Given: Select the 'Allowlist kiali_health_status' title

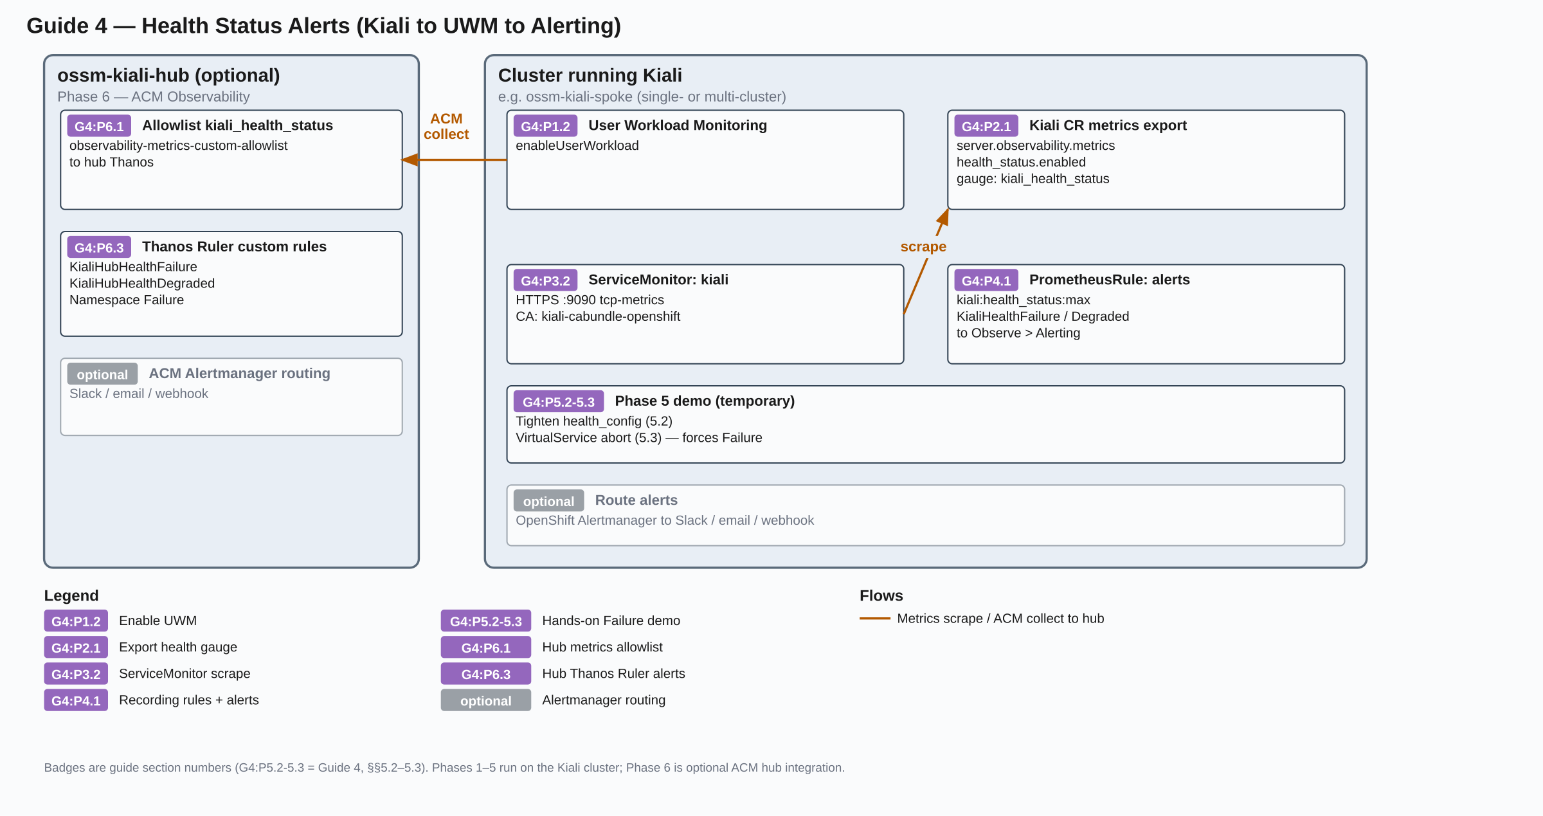Looking at the screenshot, I should (x=237, y=125).
